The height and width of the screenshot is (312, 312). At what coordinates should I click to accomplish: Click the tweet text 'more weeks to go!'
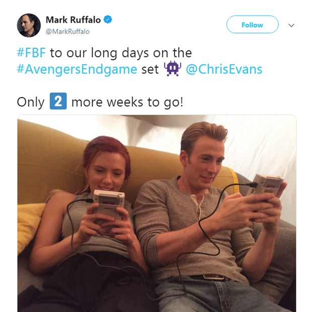point(127,102)
